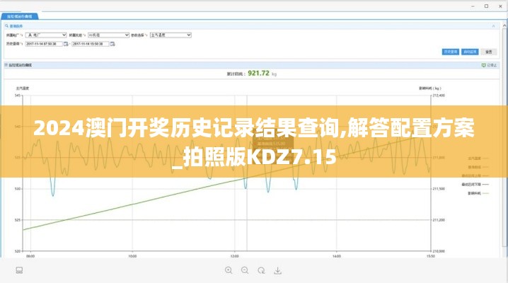The height and width of the screenshot is (283, 508).
Task: Click the up arrow of the vertical scrollbar
Action: [x=504, y=25]
